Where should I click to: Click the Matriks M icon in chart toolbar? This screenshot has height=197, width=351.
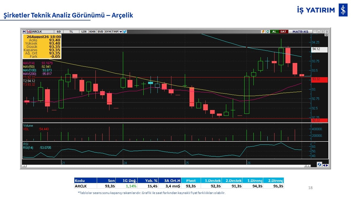pyautogui.click(x=24, y=31)
